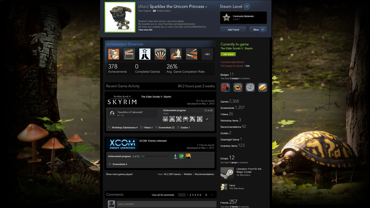370x208 pixels.
Task: Click the Steam Level 22 badge
Action: (246, 6)
